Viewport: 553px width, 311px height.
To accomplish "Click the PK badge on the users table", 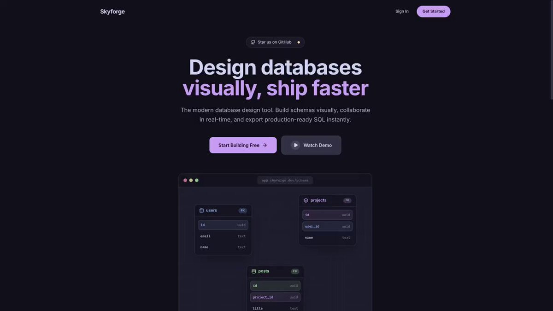I will (x=243, y=211).
